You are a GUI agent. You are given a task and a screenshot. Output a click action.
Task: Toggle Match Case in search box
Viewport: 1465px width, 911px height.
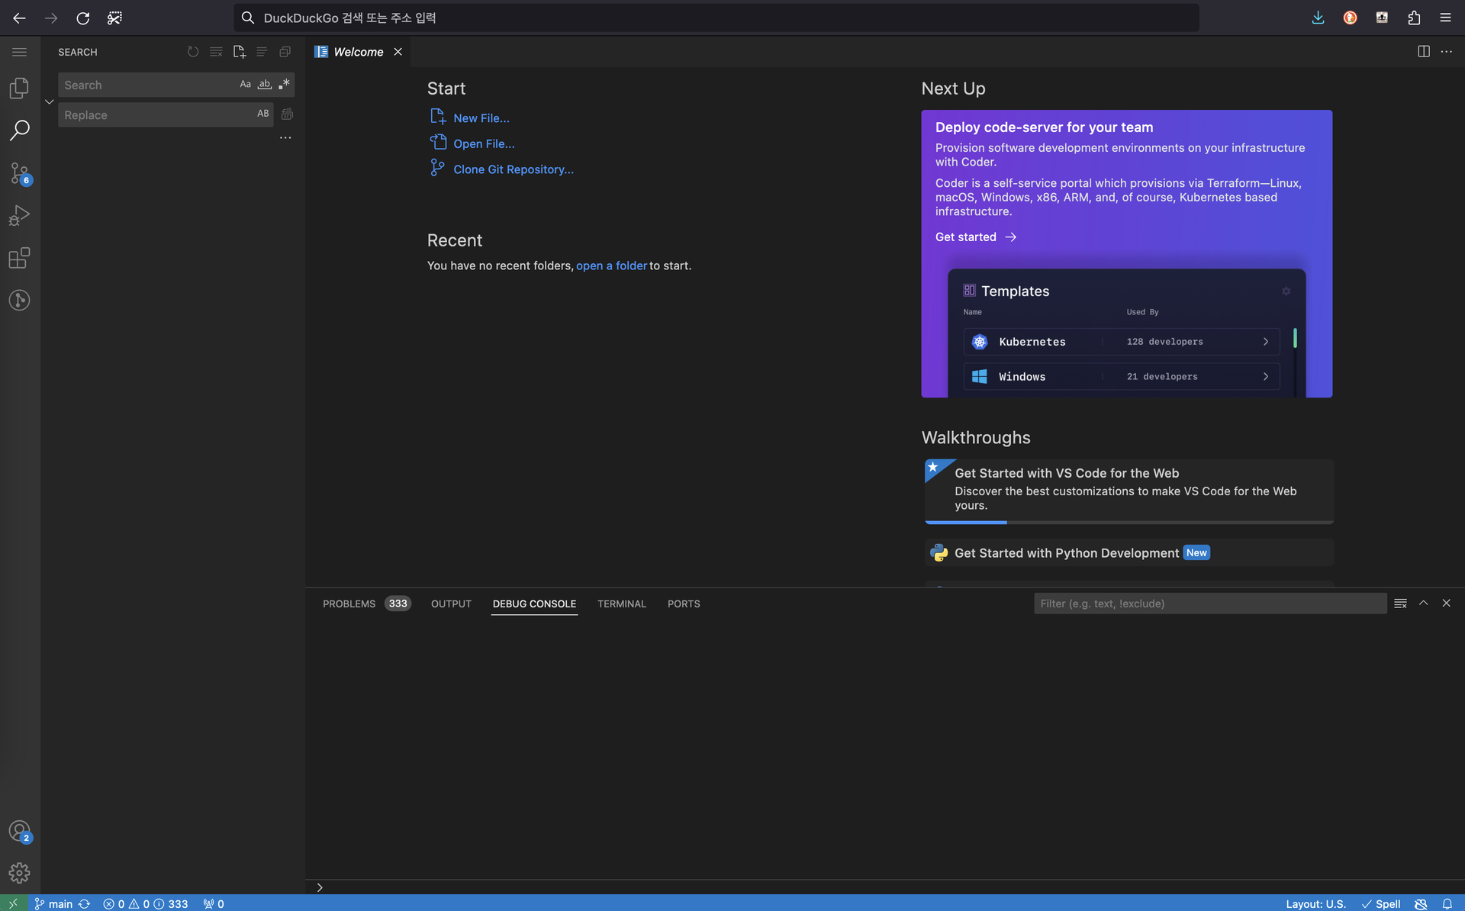(x=245, y=85)
